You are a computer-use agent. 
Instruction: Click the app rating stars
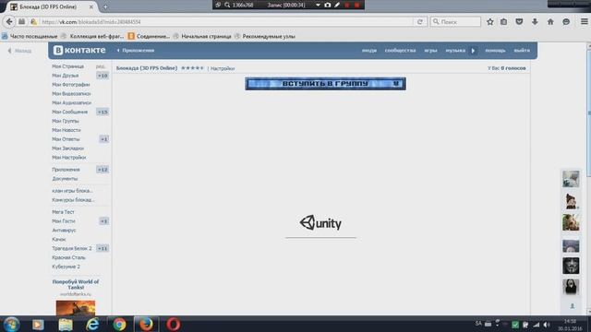[x=192, y=68]
